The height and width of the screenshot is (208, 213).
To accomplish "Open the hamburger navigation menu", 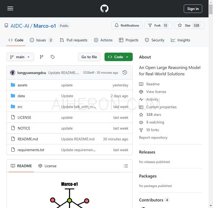I will [10, 9].
